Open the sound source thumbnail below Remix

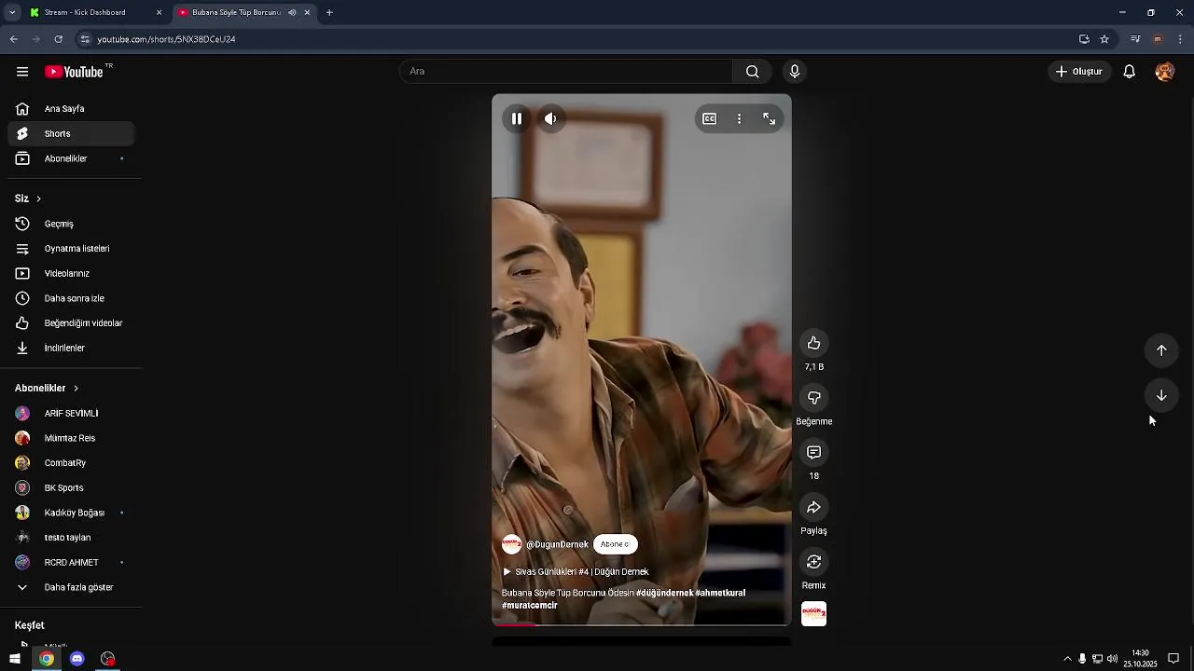813,614
